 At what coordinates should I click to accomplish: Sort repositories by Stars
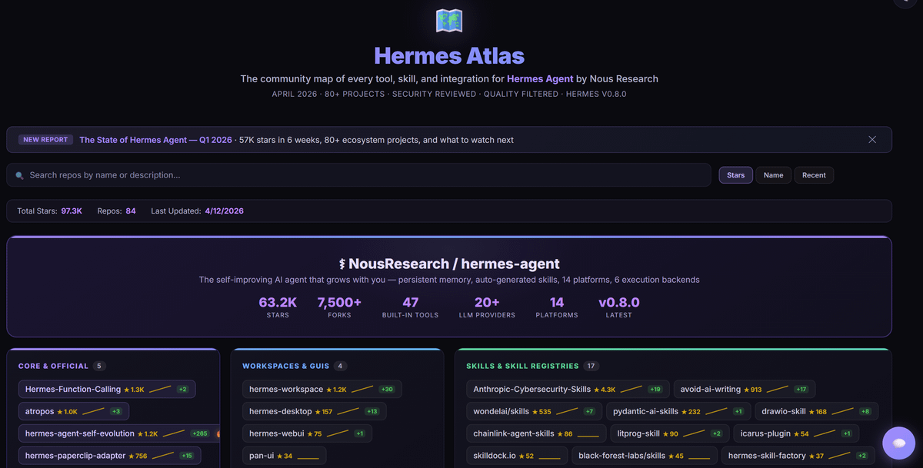point(736,175)
